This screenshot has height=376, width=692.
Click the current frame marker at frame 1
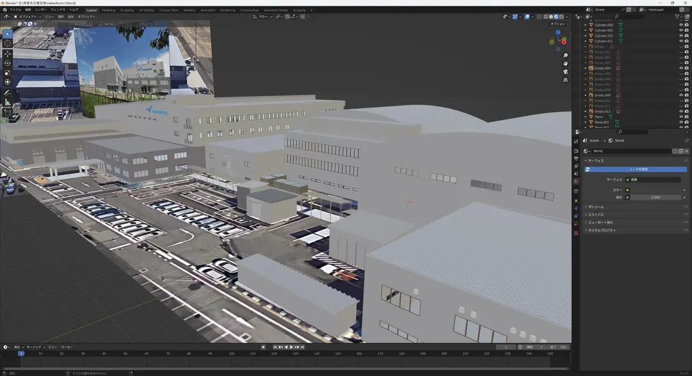(x=21, y=354)
